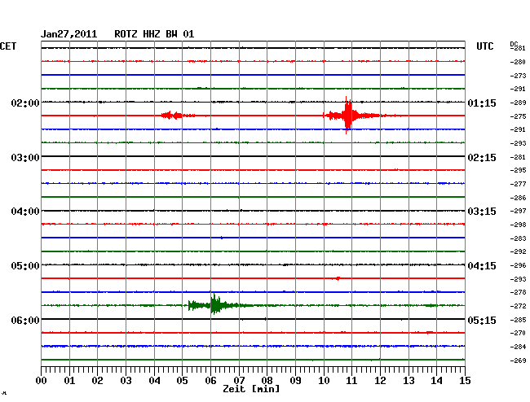This screenshot has width=530, height=402.
Task: Click the "08" minute axis label
Action: tap(267, 381)
